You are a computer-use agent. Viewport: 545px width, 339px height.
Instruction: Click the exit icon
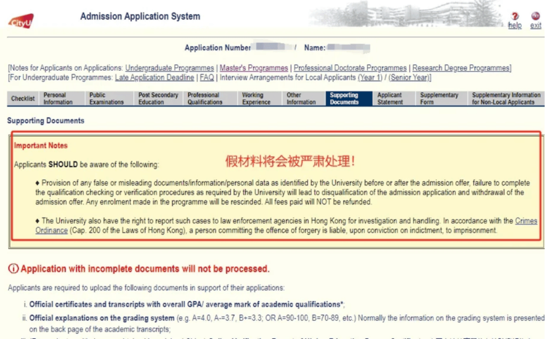[535, 17]
